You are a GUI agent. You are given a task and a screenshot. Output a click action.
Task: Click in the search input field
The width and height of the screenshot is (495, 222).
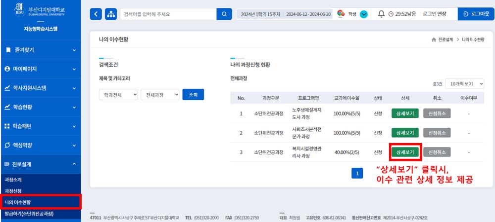pyautogui.click(x=168, y=14)
